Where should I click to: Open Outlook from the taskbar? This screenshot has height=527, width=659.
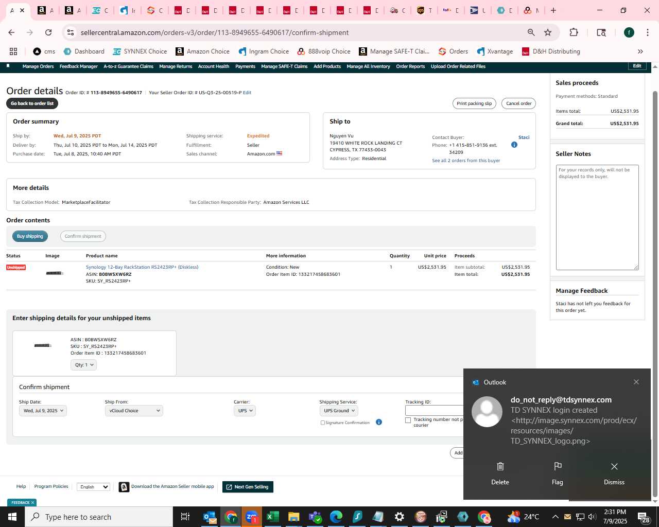point(210,517)
